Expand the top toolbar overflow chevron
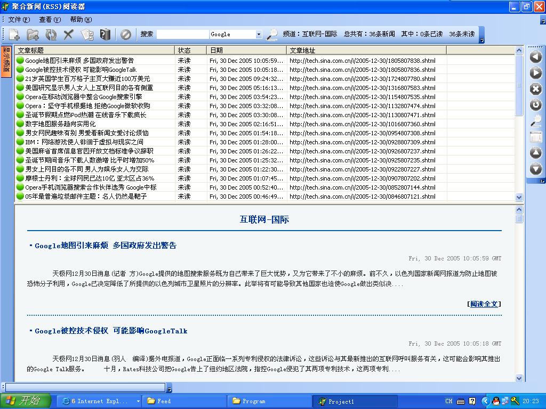The width and height of the screenshot is (546, 409). coord(482,40)
